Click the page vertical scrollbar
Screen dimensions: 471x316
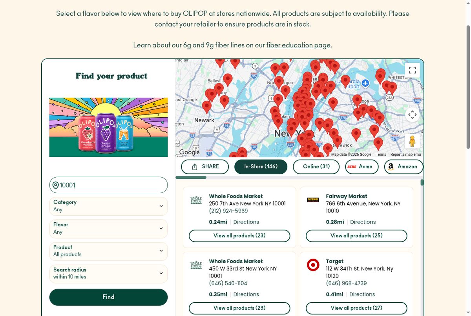(468, 87)
